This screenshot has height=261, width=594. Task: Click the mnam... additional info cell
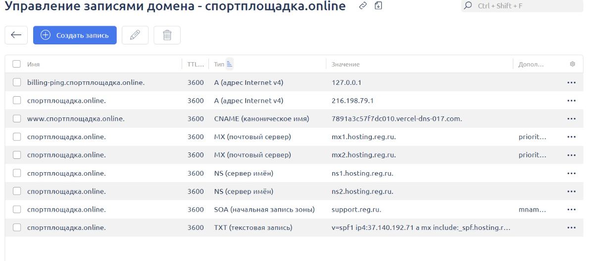pyautogui.click(x=532, y=209)
